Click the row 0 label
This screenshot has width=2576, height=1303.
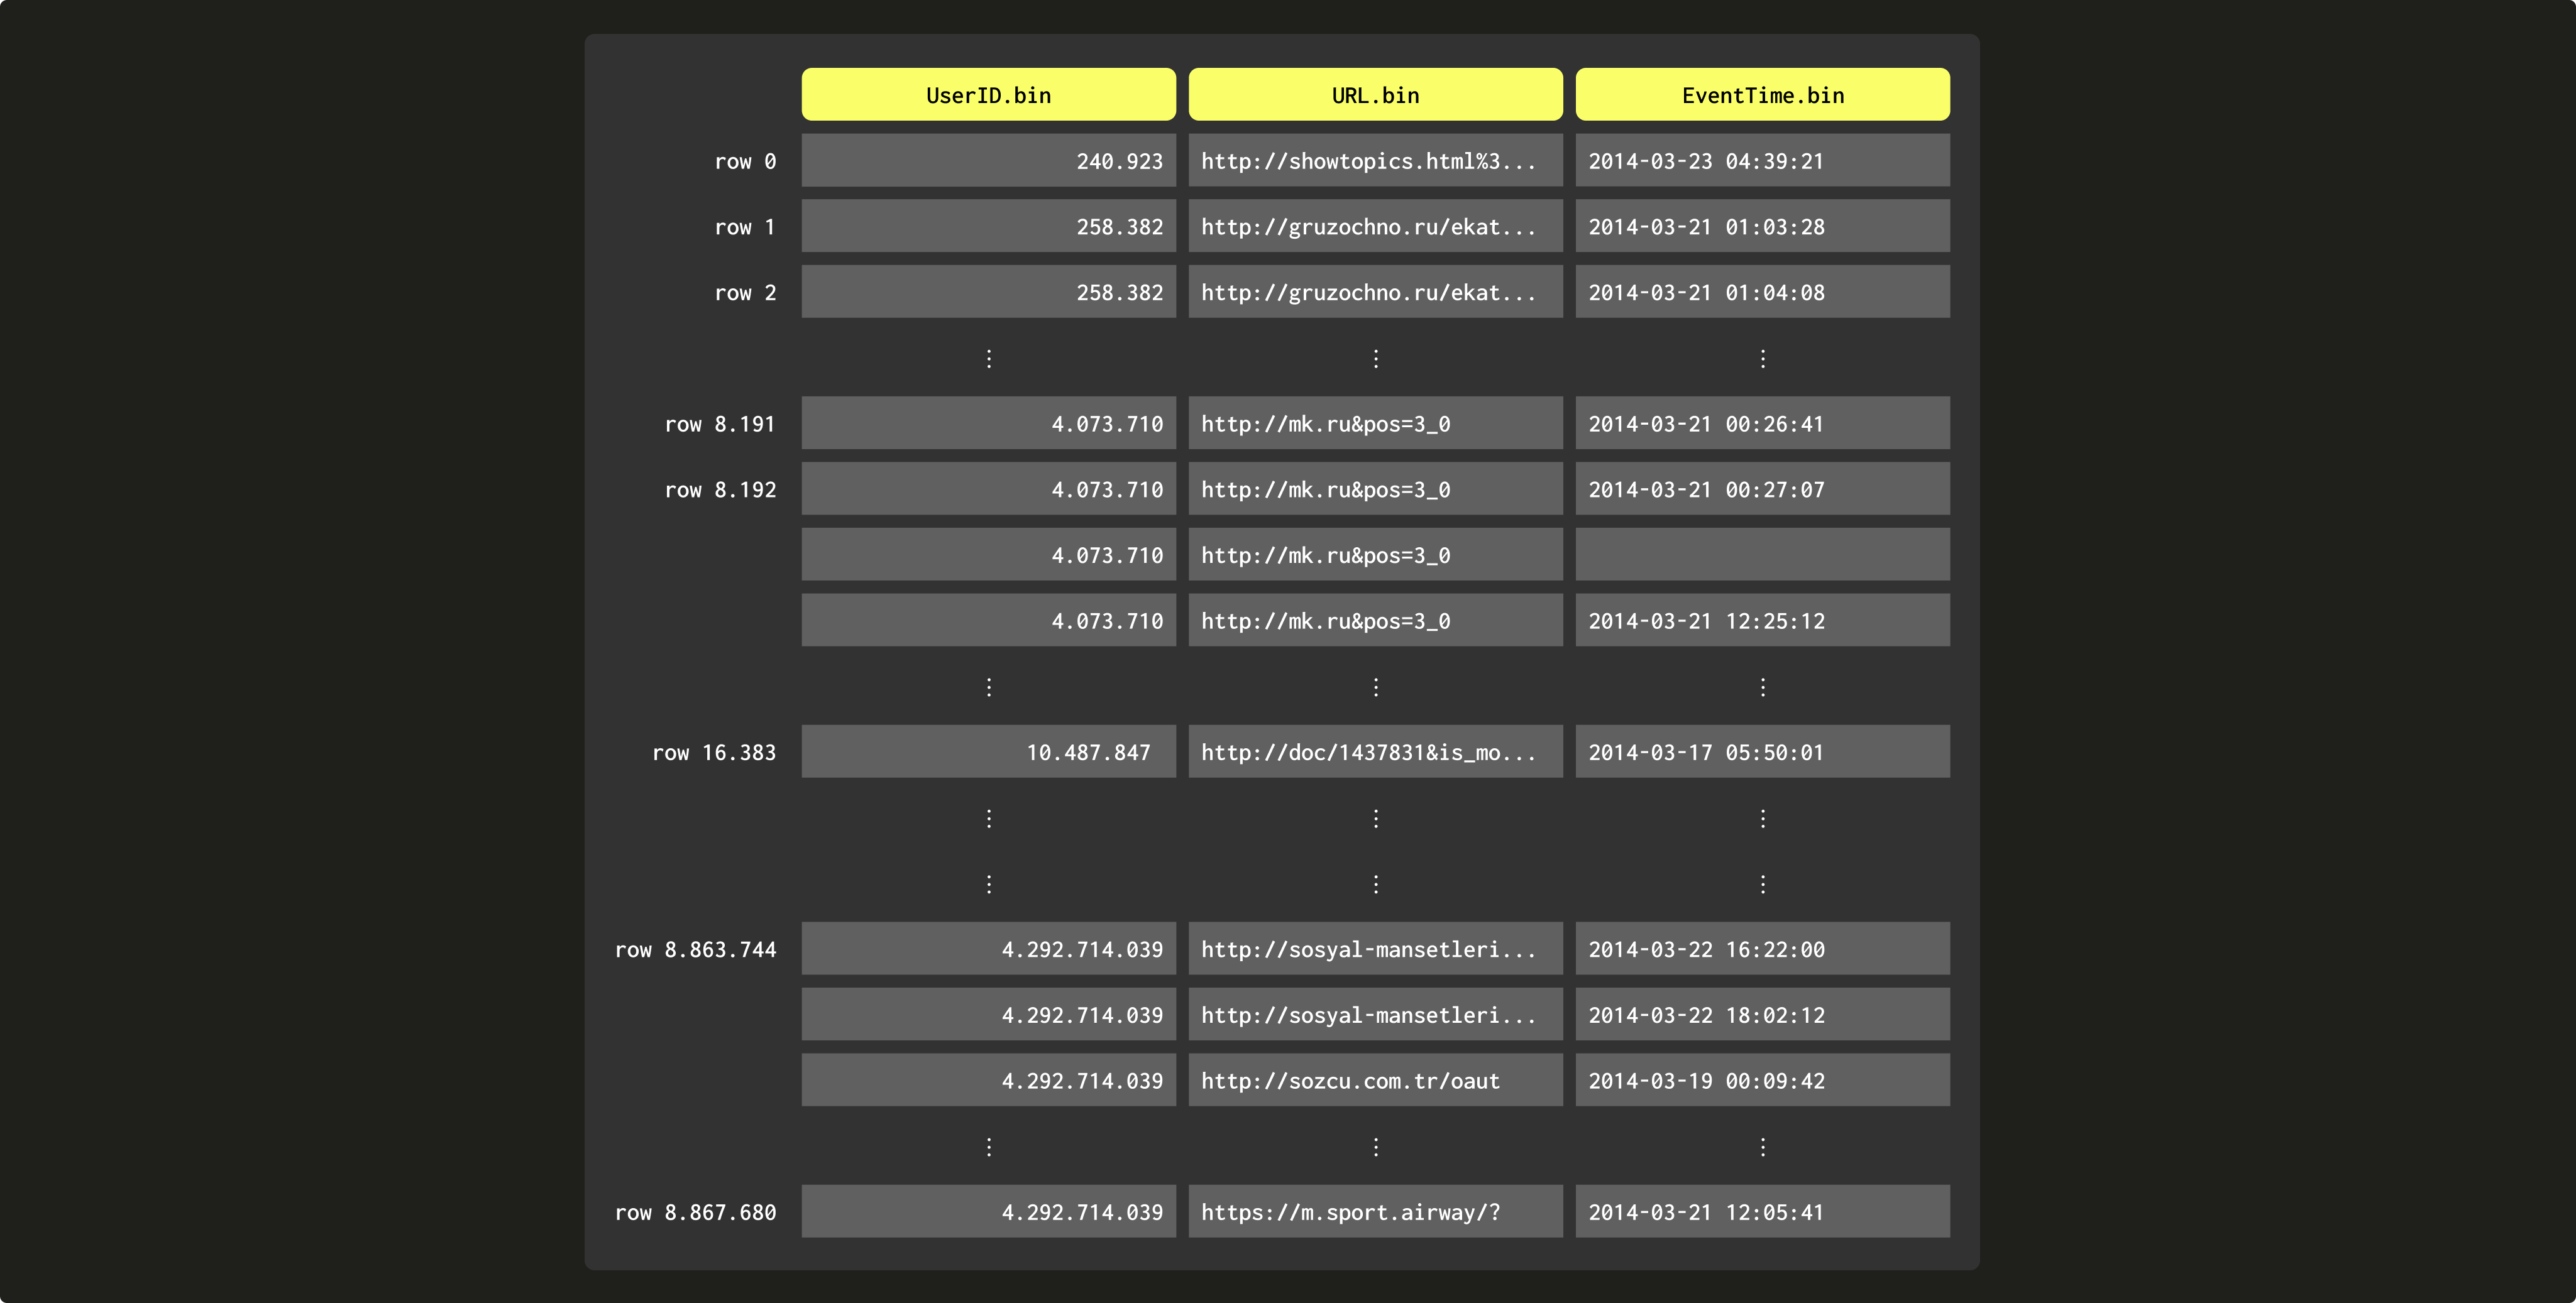point(745,161)
